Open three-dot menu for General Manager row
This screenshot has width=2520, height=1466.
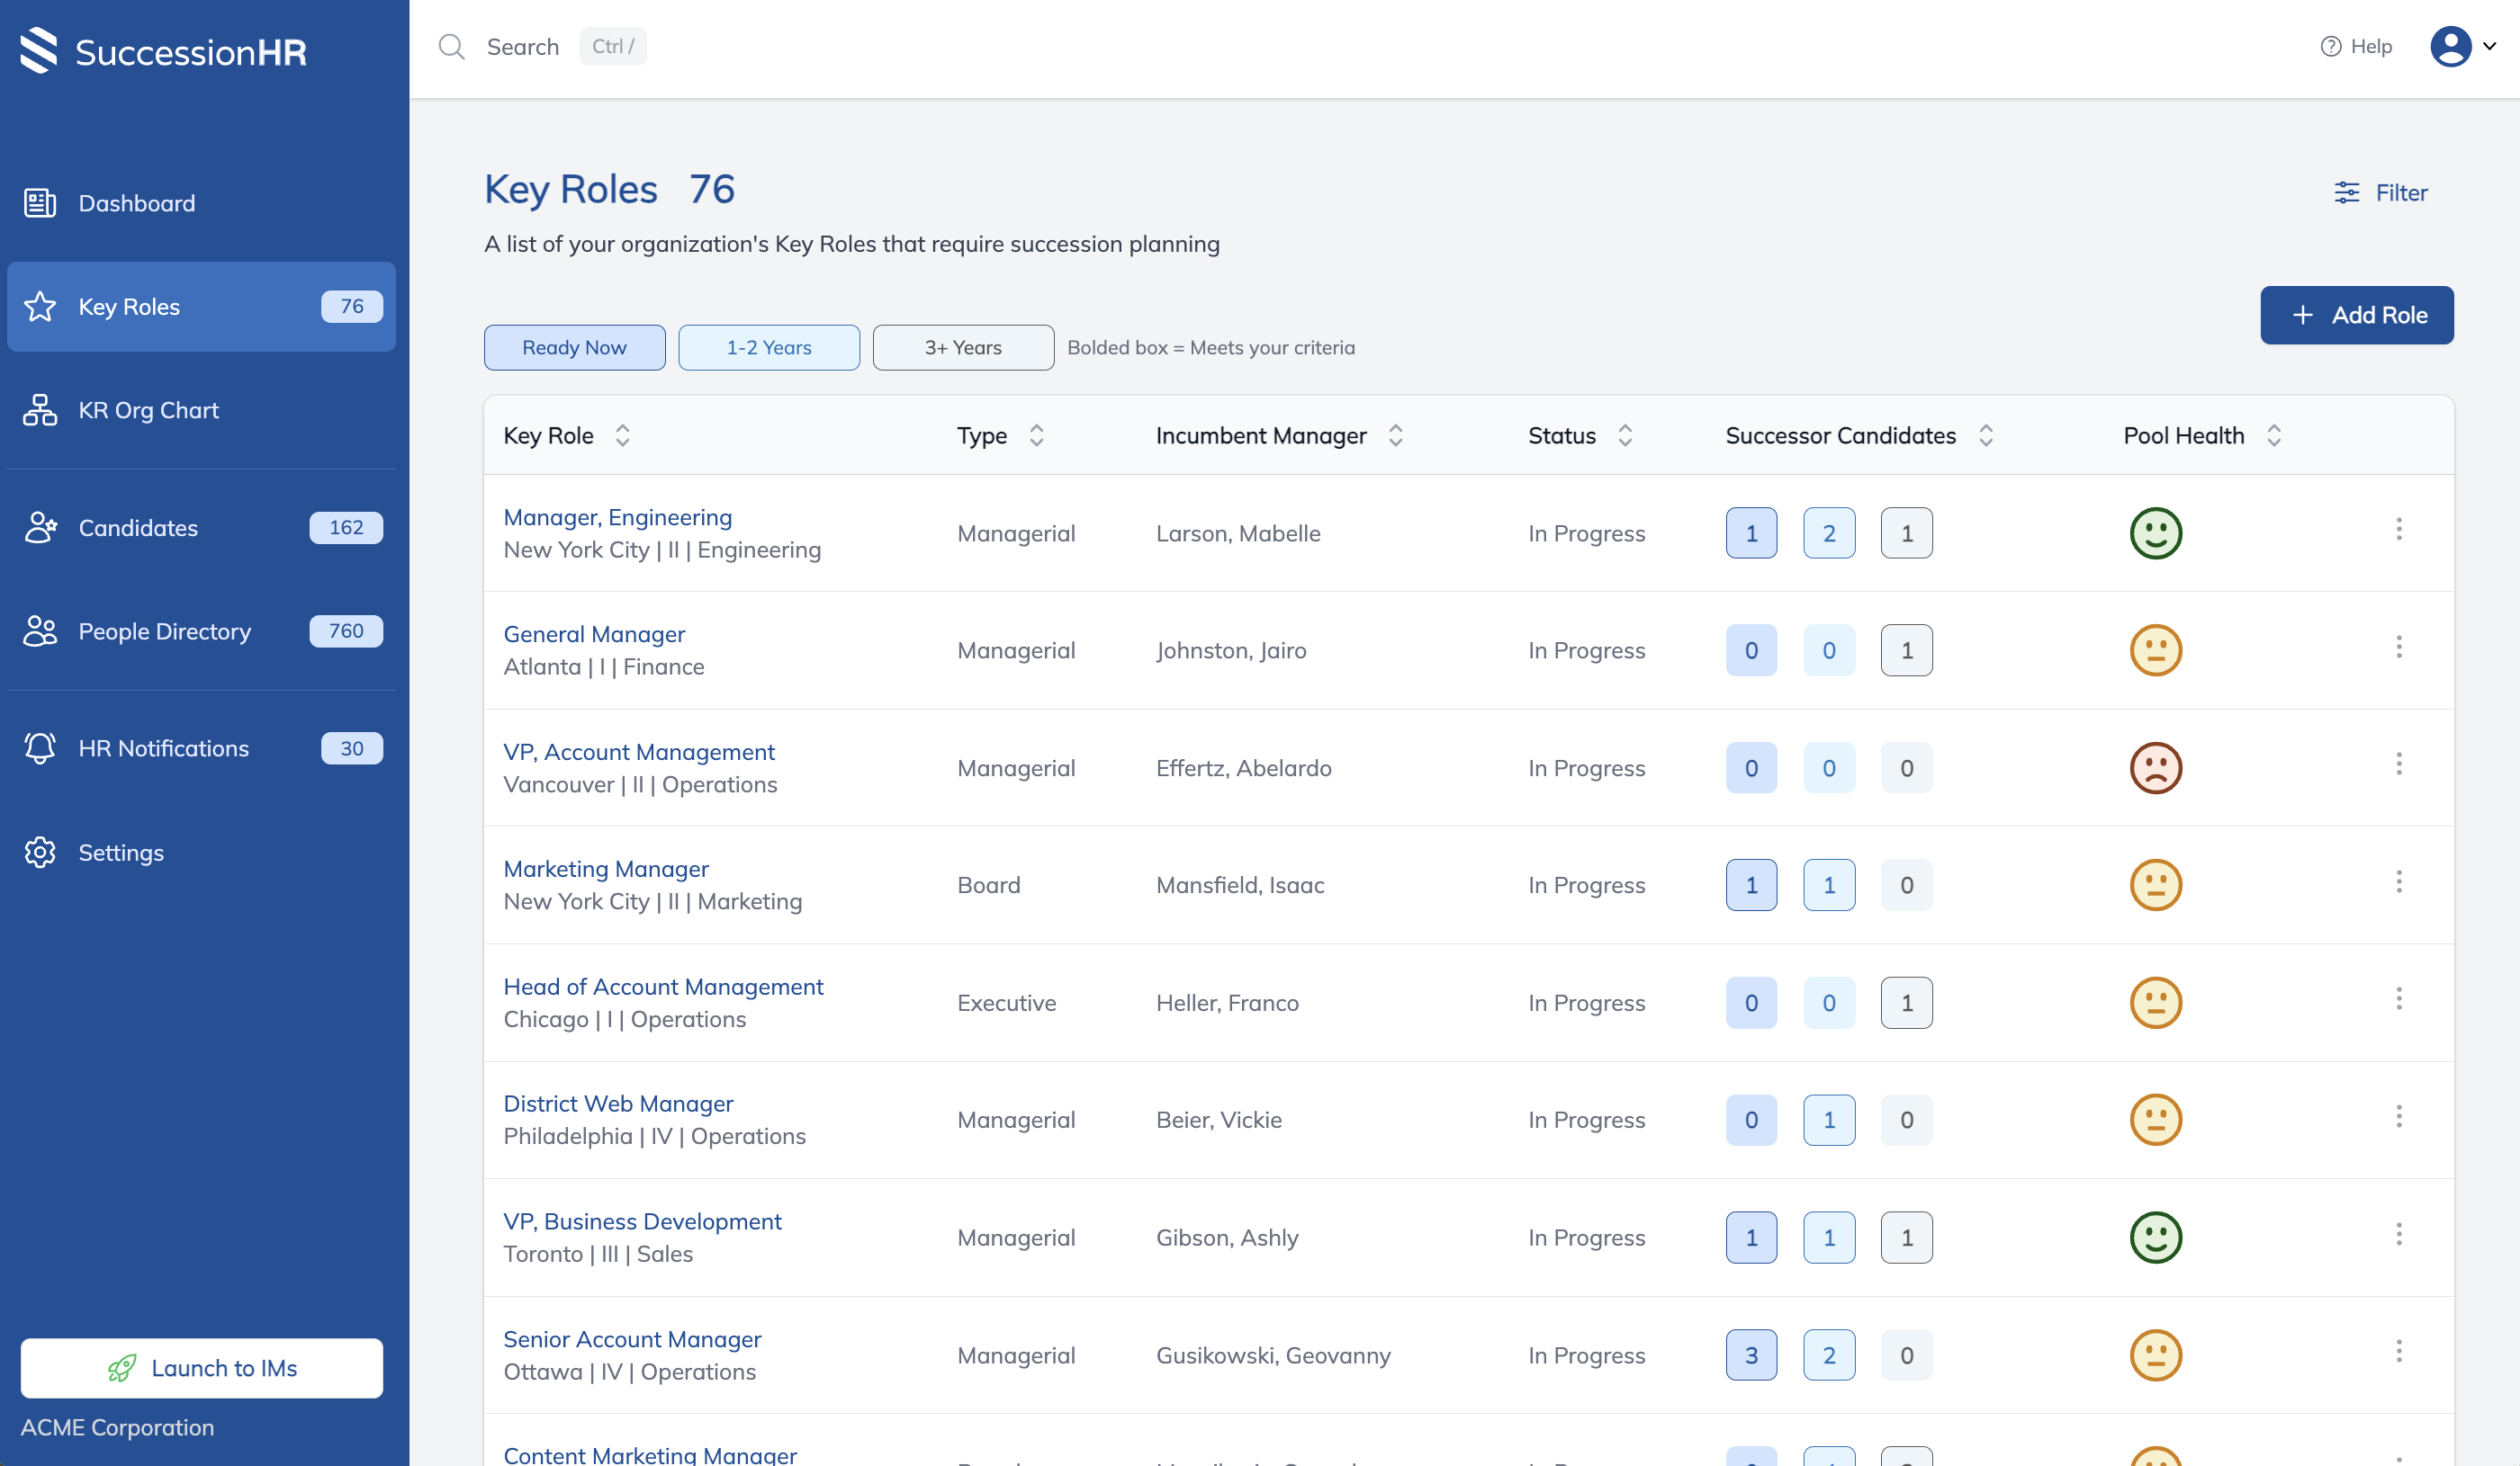click(x=2398, y=648)
